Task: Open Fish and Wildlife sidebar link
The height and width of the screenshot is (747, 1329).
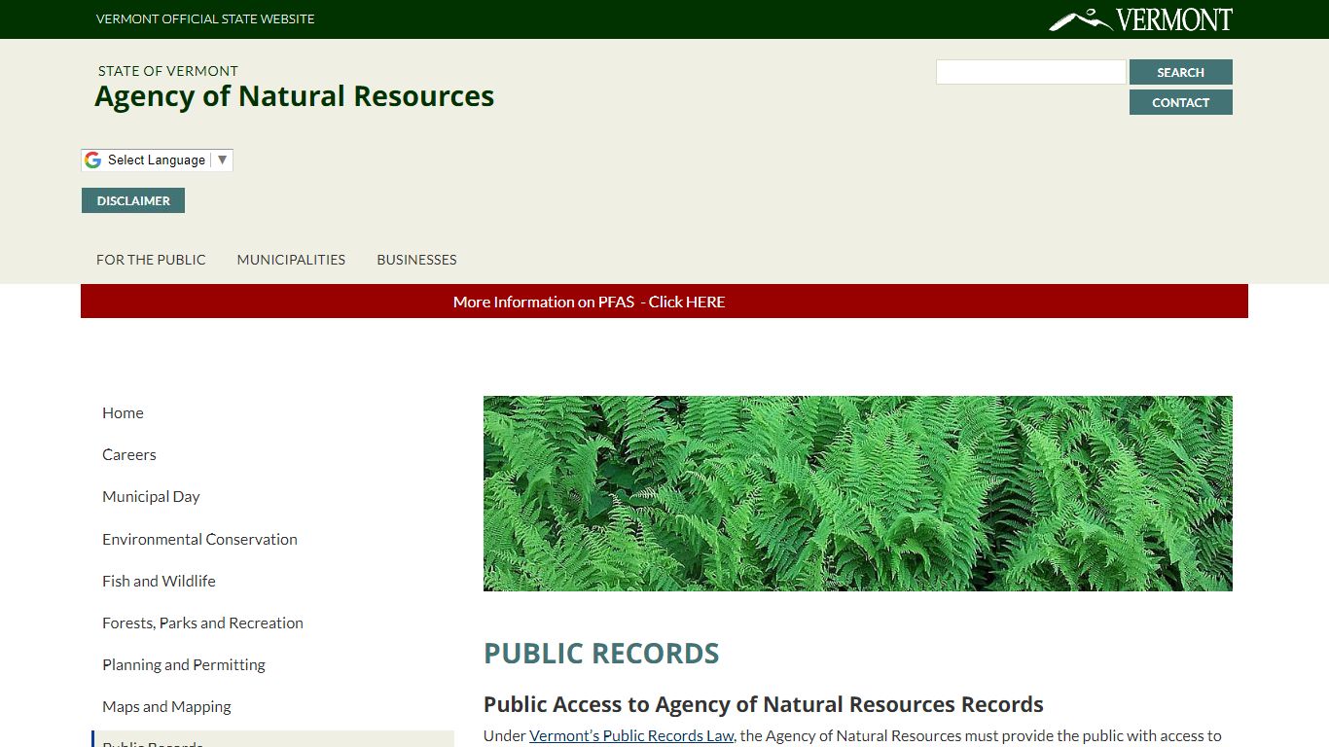Action: pyautogui.click(x=159, y=581)
